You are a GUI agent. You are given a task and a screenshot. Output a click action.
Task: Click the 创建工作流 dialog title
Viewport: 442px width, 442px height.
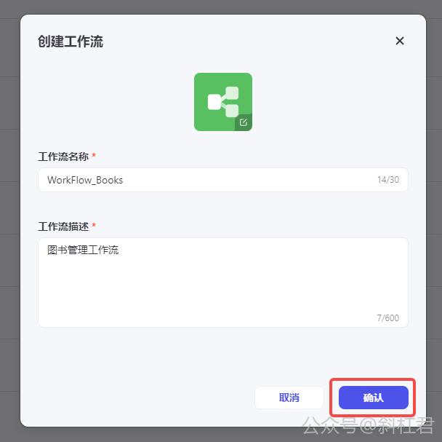point(71,42)
